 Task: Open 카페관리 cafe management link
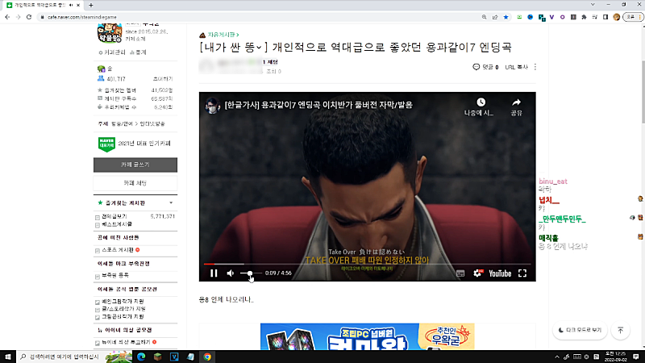click(112, 52)
